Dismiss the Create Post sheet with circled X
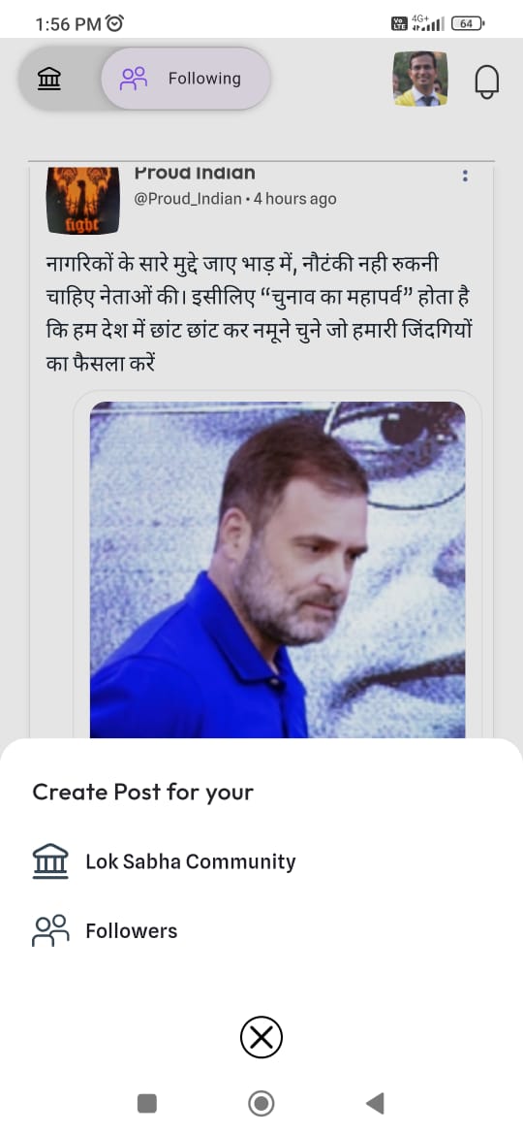The height and width of the screenshot is (1135, 523). (261, 1038)
